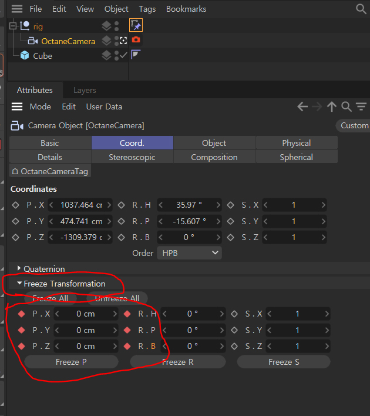Open the Stereoscopic tab
The image size is (370, 416).
point(132,157)
